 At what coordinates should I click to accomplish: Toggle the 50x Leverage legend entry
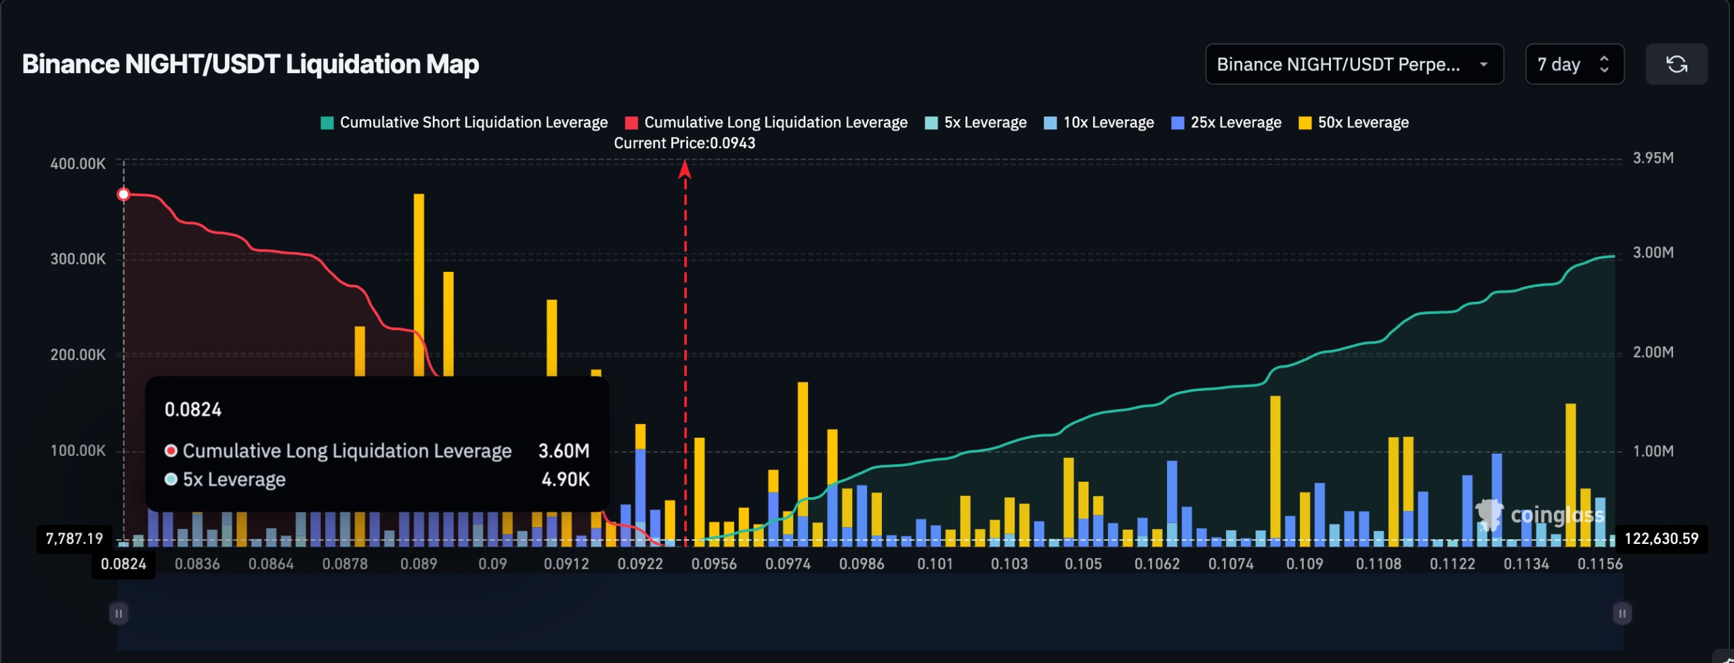[x=1354, y=122]
